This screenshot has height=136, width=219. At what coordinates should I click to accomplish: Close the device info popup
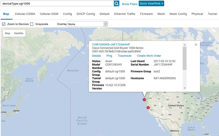196,45
